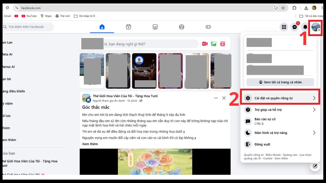The image size is (326, 183).
Task: Start a new message with pencil icon
Action: [315, 166]
